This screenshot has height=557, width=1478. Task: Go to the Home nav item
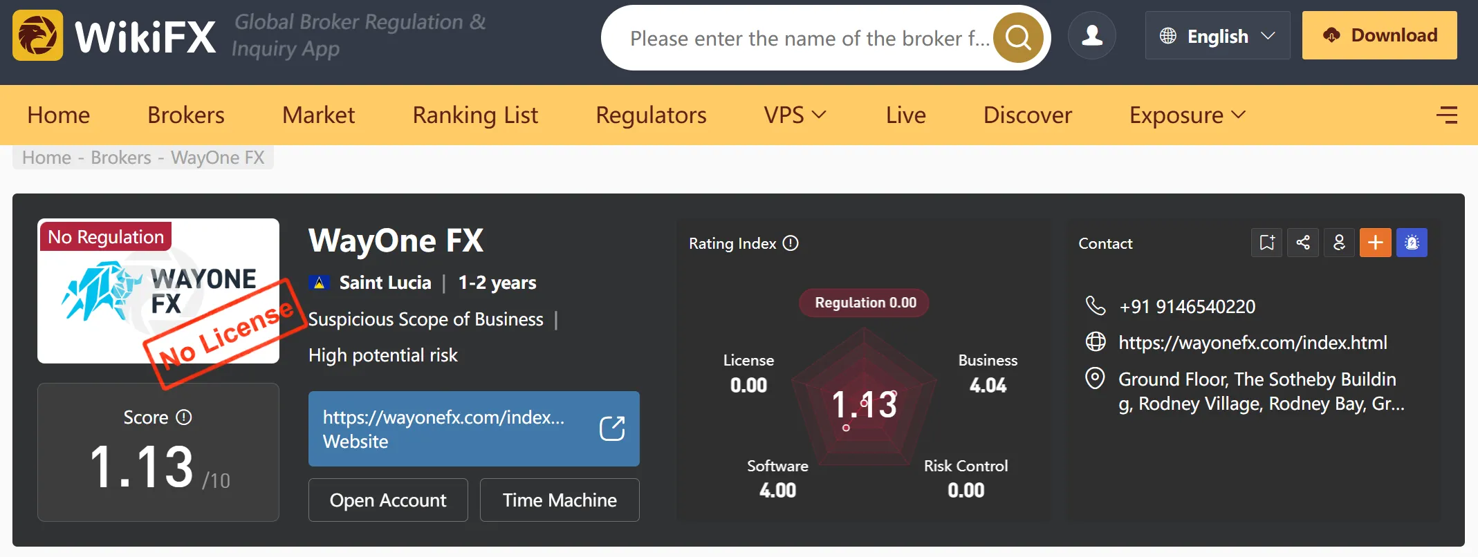coord(59,115)
